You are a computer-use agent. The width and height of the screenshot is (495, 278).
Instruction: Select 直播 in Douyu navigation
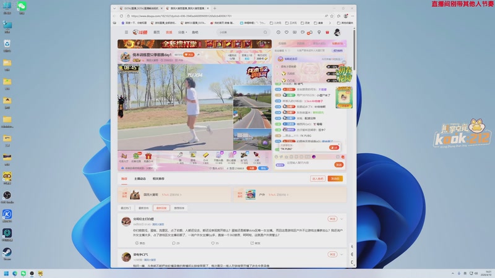[169, 32]
